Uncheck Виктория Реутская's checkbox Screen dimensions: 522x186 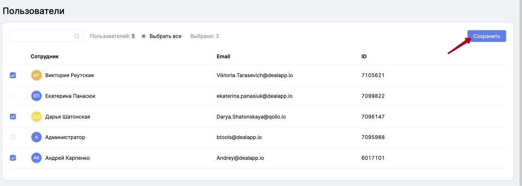point(13,75)
